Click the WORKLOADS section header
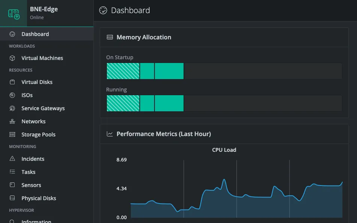The width and height of the screenshot is (357, 223). pos(22,46)
